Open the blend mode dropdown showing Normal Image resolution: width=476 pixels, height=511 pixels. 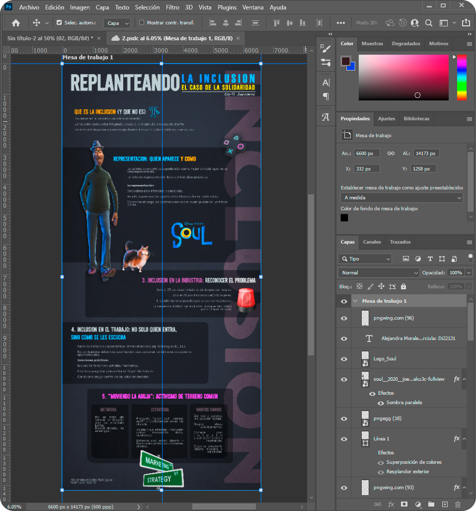379,273
